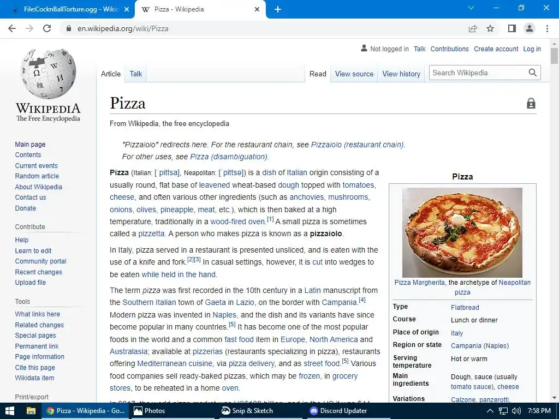Click the wood-fired oven link
Viewport: 559px width, 419px height.
[238, 222]
